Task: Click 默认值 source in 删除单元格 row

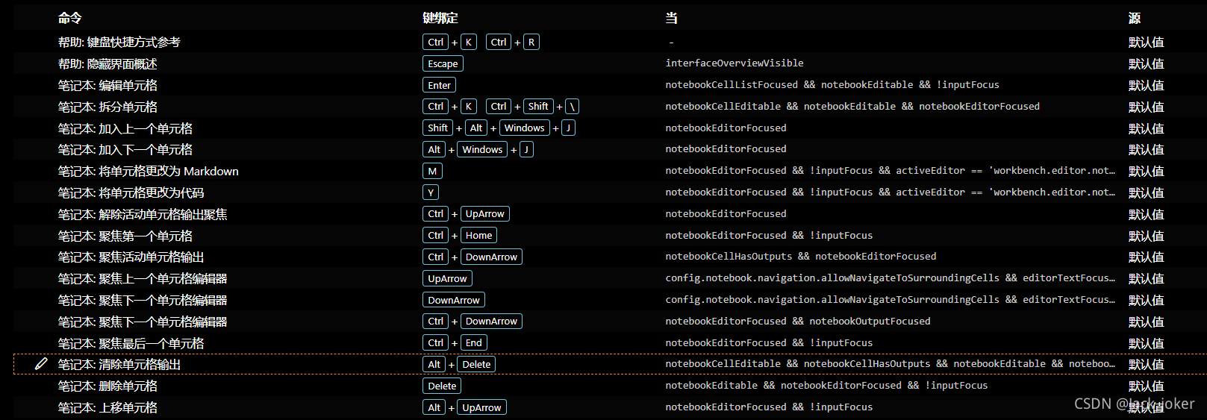Action: pyautogui.click(x=1147, y=386)
